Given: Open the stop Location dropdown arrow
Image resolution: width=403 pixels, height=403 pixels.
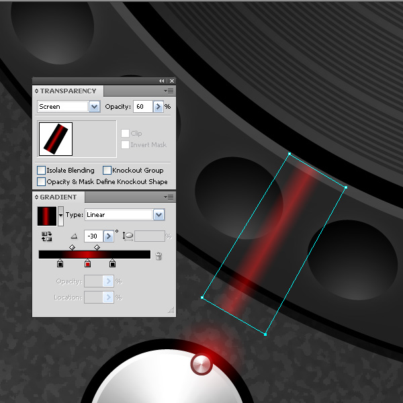Looking at the screenshot, I should click(108, 298).
